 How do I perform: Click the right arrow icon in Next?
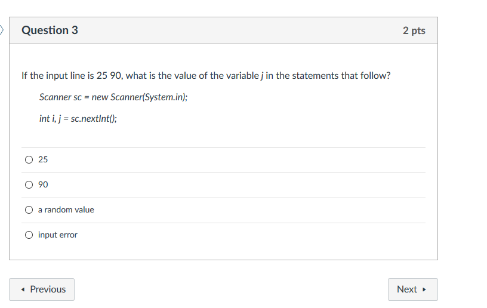[424, 289]
